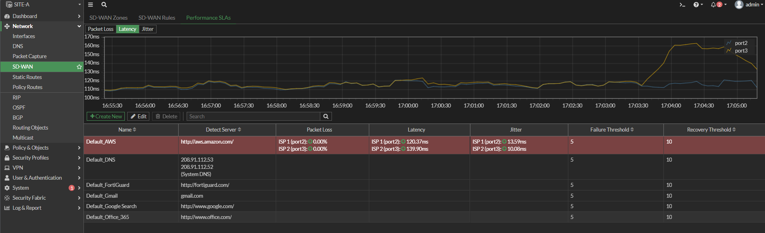
Task: Open the help question mark menu
Action: pyautogui.click(x=698, y=5)
